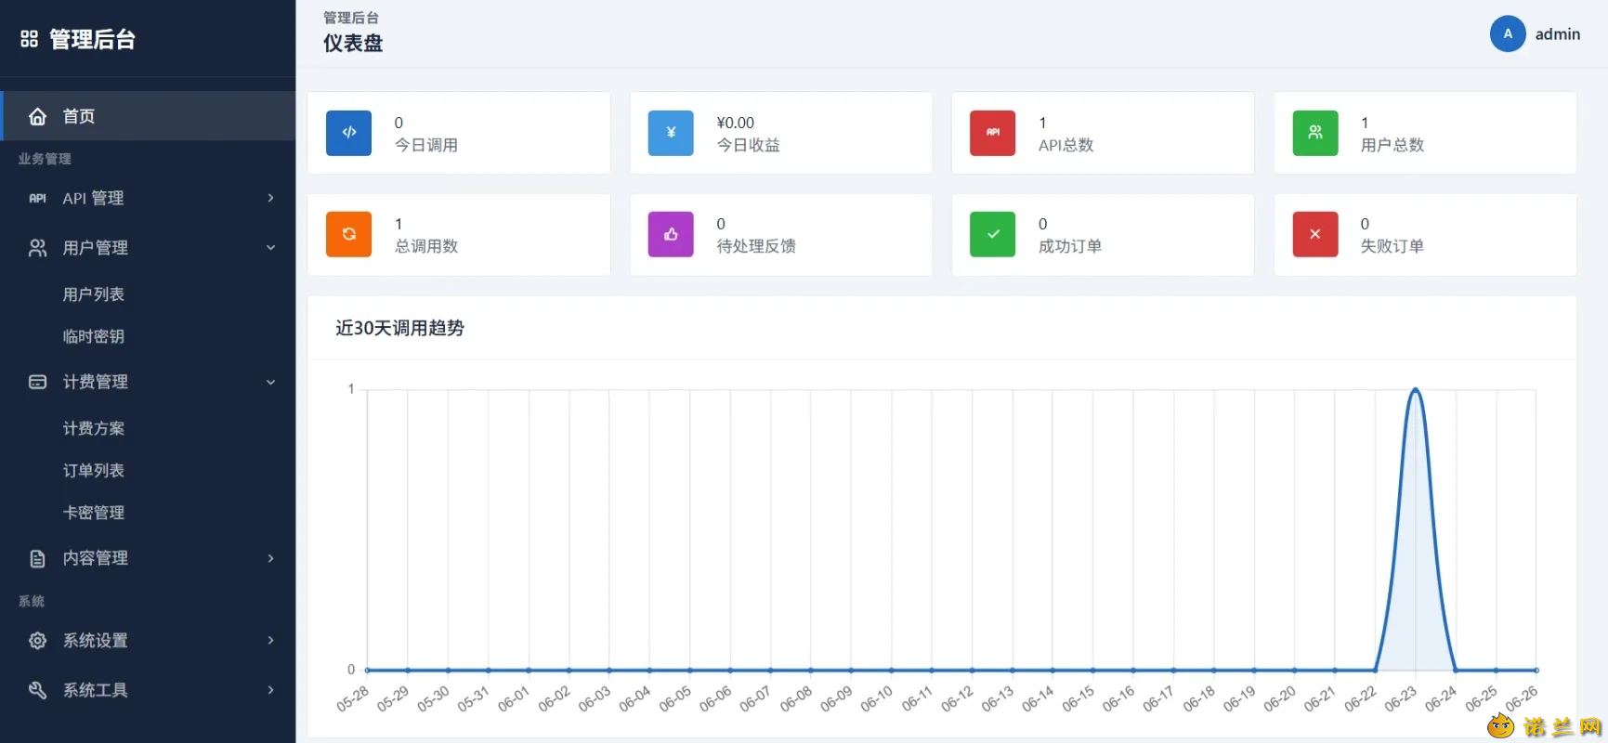Image resolution: width=1608 pixels, height=743 pixels.
Task: Click the wrench icon beside 系统工具
Action: coord(37,690)
